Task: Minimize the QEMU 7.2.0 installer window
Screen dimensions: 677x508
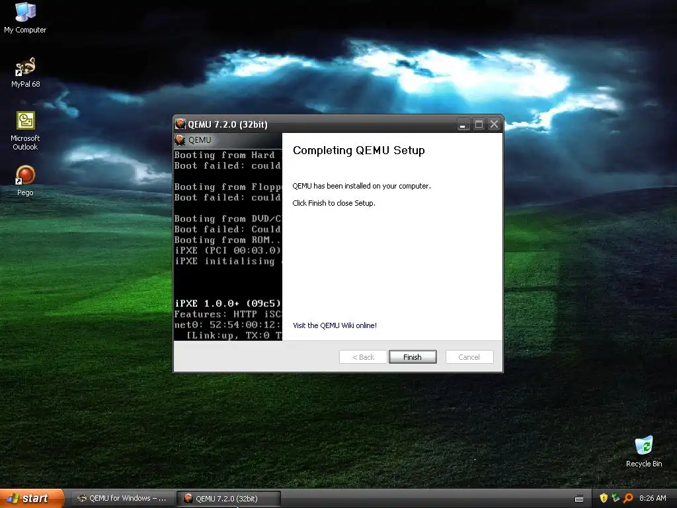Action: 462,124
